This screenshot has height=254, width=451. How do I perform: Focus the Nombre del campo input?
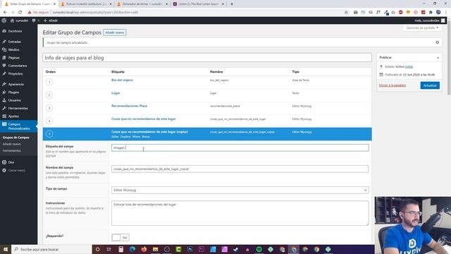pos(240,169)
